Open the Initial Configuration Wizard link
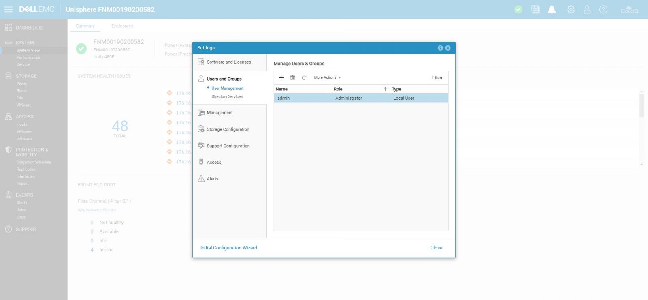The image size is (648, 300). tap(228, 248)
